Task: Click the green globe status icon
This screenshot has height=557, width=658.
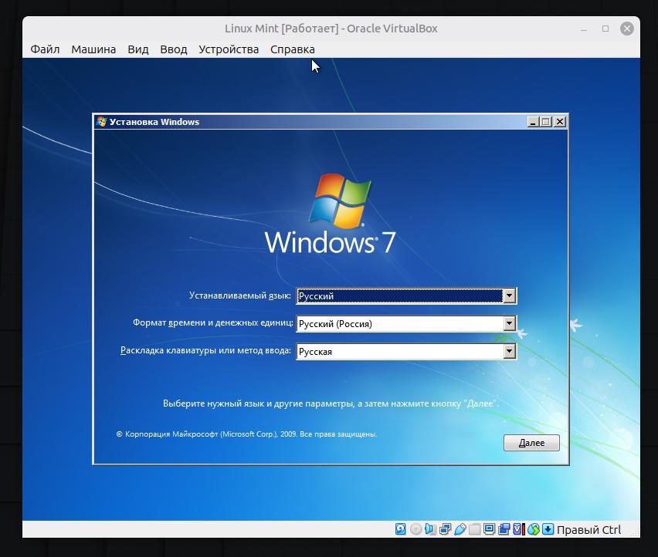Action: [x=534, y=529]
